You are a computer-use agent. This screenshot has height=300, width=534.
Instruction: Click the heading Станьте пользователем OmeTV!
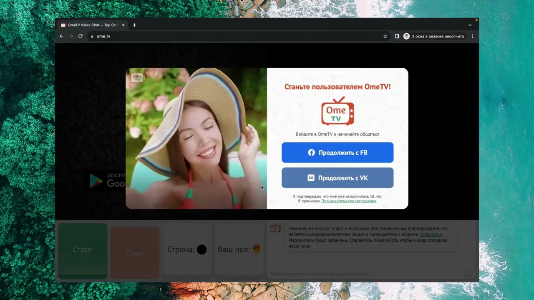click(x=338, y=87)
